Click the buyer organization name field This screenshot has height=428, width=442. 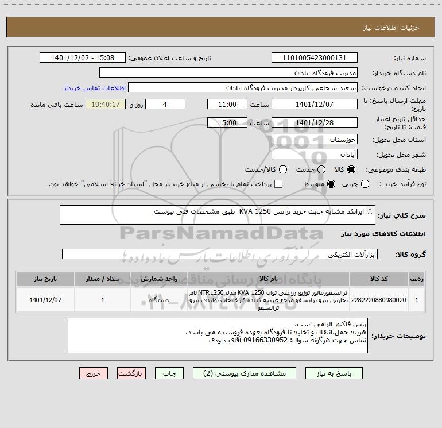(228, 72)
